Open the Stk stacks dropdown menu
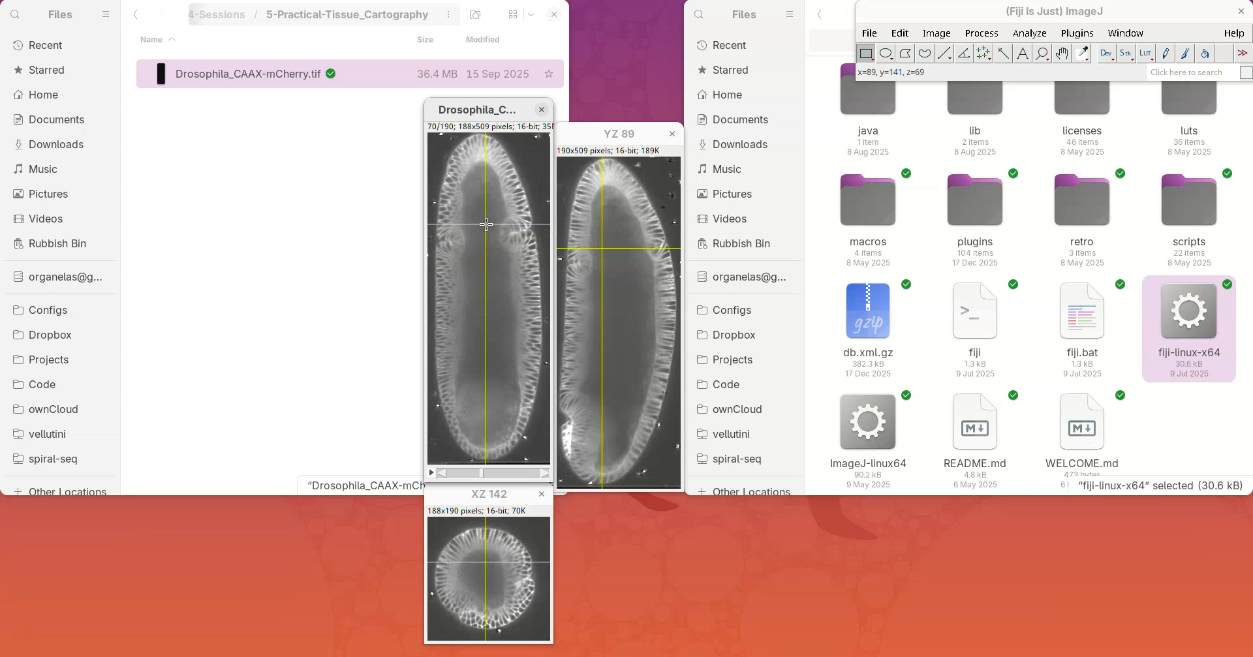The image size is (1253, 657). coord(1126,53)
